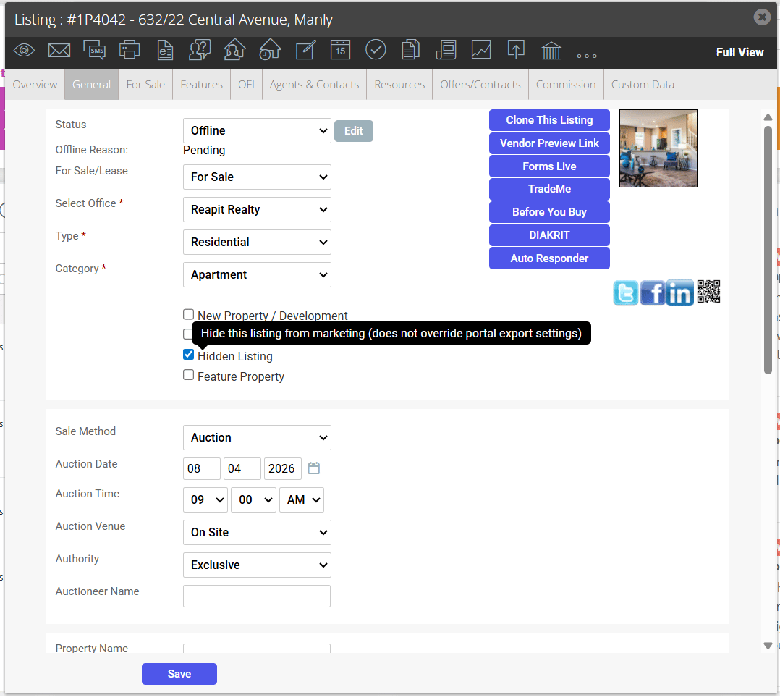Uncheck the Hidden Listing checkbox
This screenshot has height=700, width=780.
click(x=188, y=355)
